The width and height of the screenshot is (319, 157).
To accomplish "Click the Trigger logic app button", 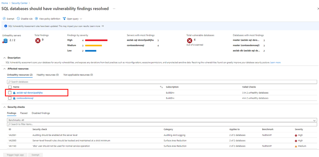I will point(15,155).
